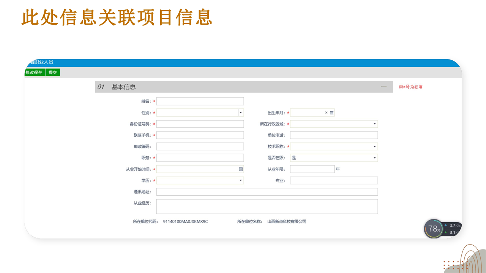Viewport: 486px width, 273px height.
Task: Click the 78% performance monitor widget
Action: 434,229
